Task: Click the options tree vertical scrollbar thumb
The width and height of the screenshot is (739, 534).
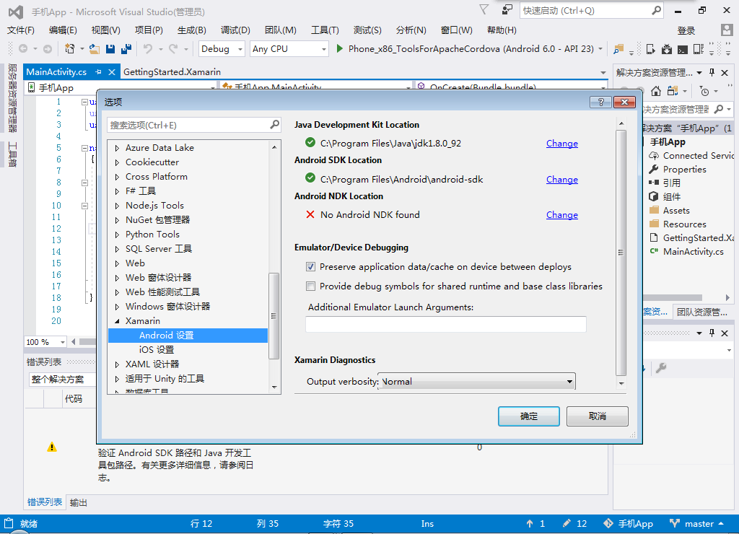Action: (274, 316)
